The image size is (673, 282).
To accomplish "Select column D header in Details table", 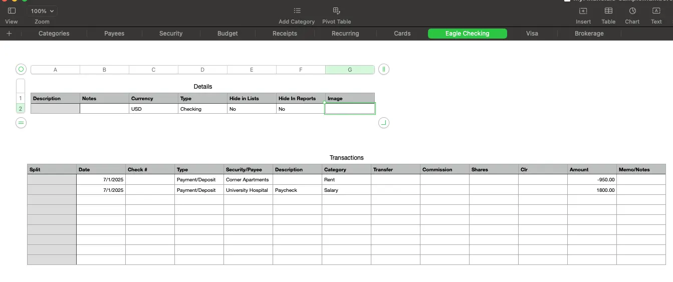I will pos(202,70).
